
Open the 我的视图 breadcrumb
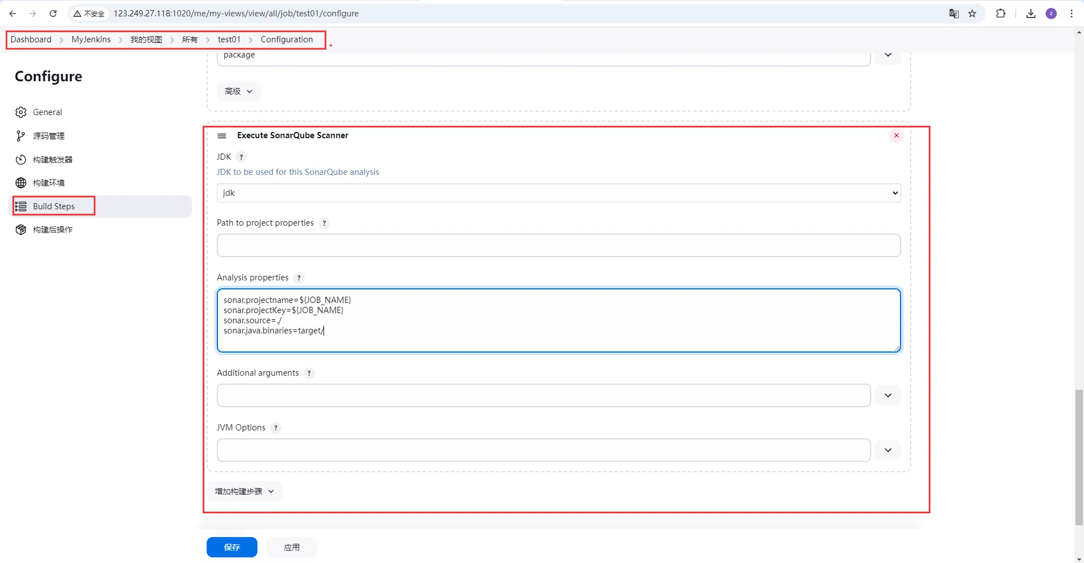click(146, 39)
